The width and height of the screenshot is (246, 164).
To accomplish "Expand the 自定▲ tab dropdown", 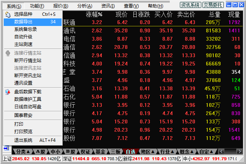I will pos(206,152).
